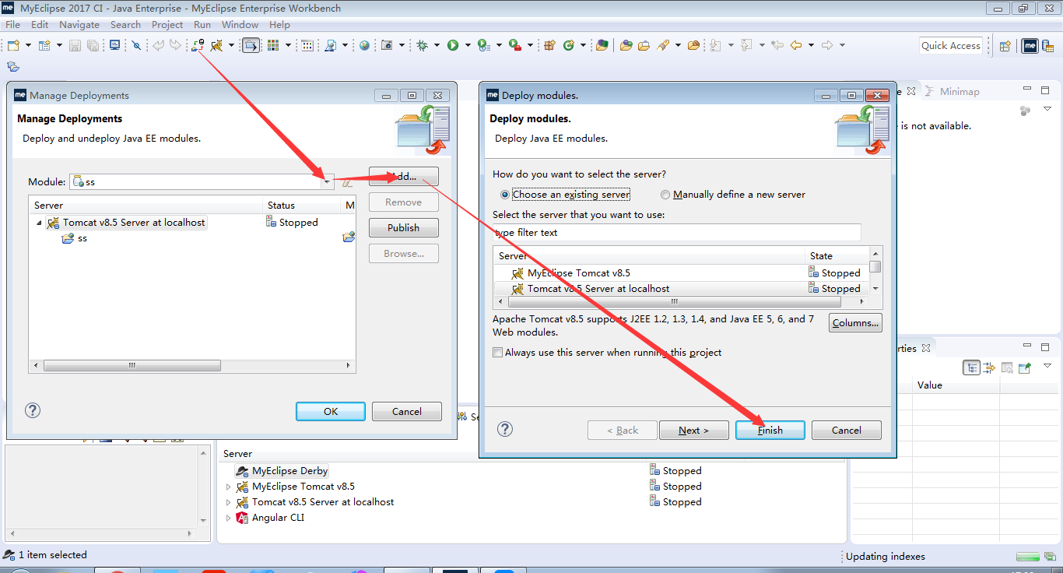Viewport: 1063px width, 573px height.
Task: Select 'Tomcat v8.5 Server at localhost' in Deploy modules list
Action: 598,289
